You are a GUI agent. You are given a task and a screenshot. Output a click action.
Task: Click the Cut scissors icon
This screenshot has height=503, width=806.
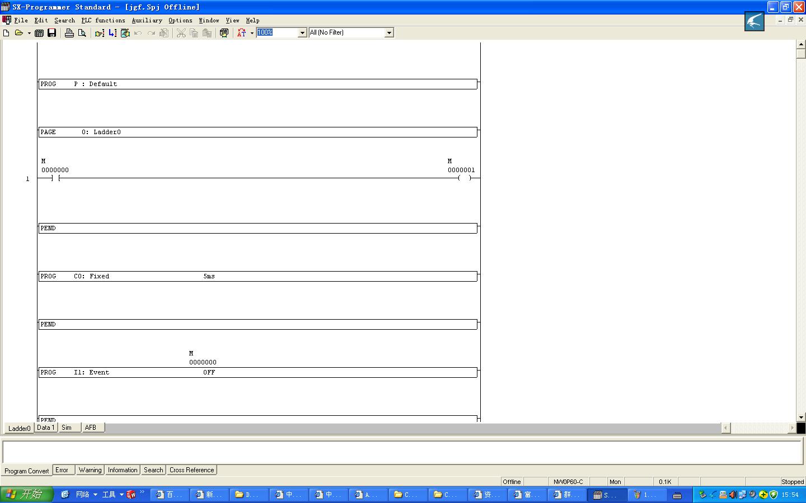pyautogui.click(x=181, y=33)
